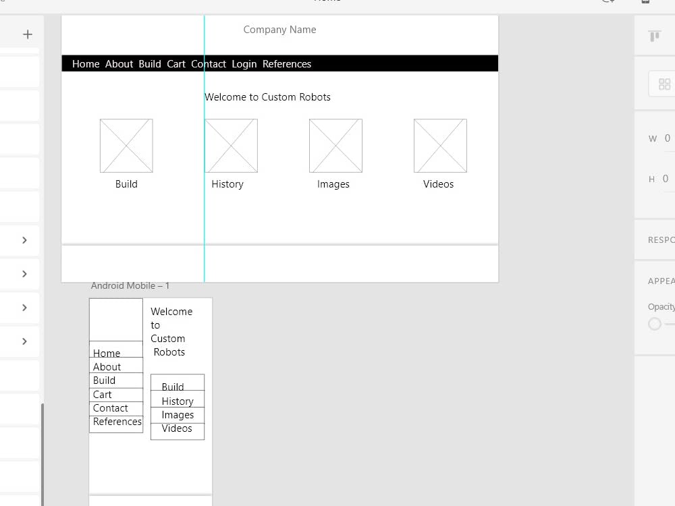Click the align top icon in the right panel
The height and width of the screenshot is (506, 675).
655,36
